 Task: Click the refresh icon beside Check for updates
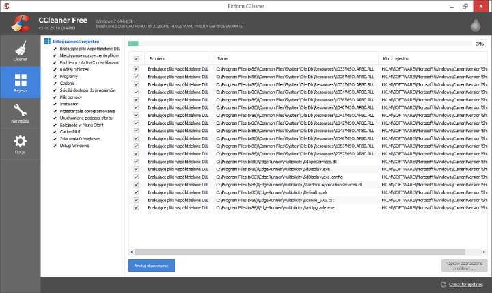click(x=443, y=285)
